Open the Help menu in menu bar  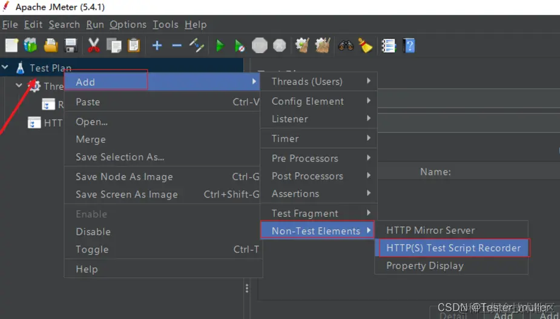coord(196,25)
